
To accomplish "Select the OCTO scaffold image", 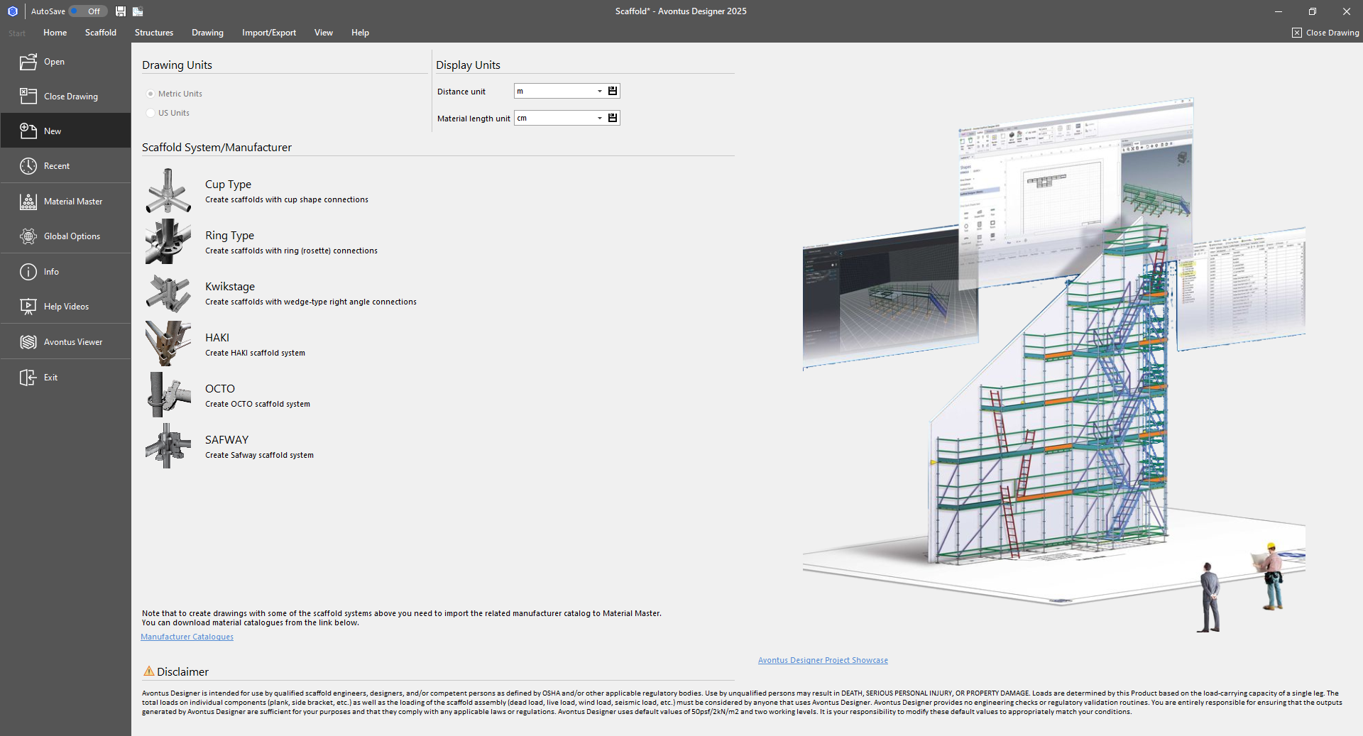I will point(168,395).
